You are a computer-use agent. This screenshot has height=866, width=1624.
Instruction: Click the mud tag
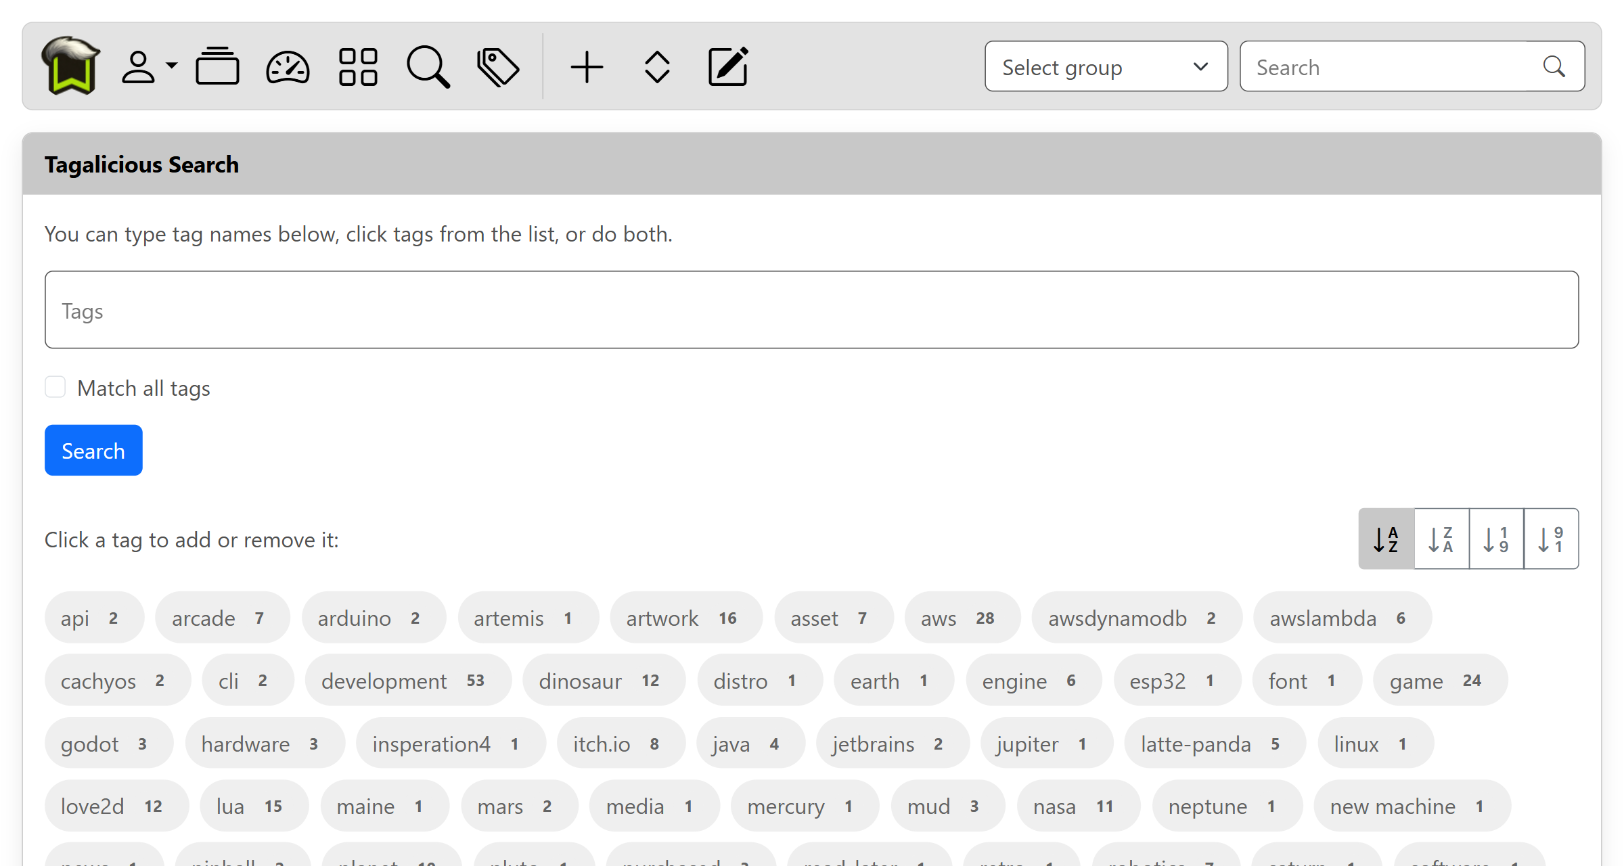(x=948, y=806)
